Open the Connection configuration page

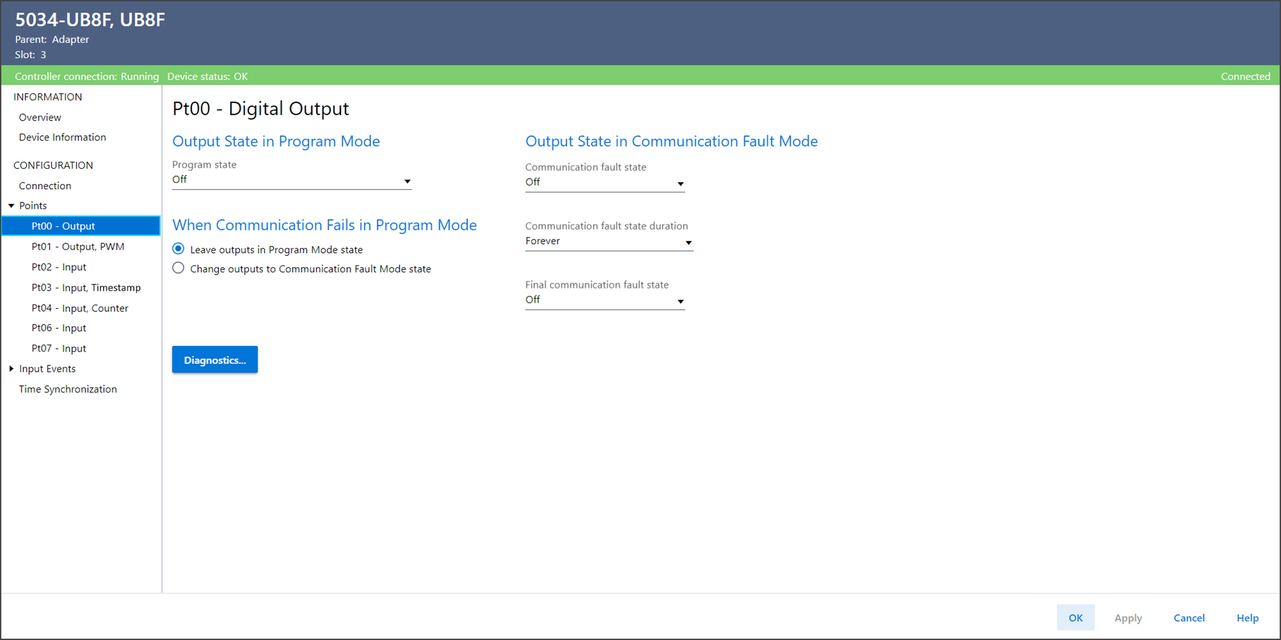pyautogui.click(x=45, y=185)
